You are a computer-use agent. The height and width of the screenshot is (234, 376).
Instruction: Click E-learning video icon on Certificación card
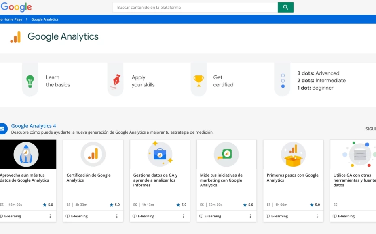[68, 216]
